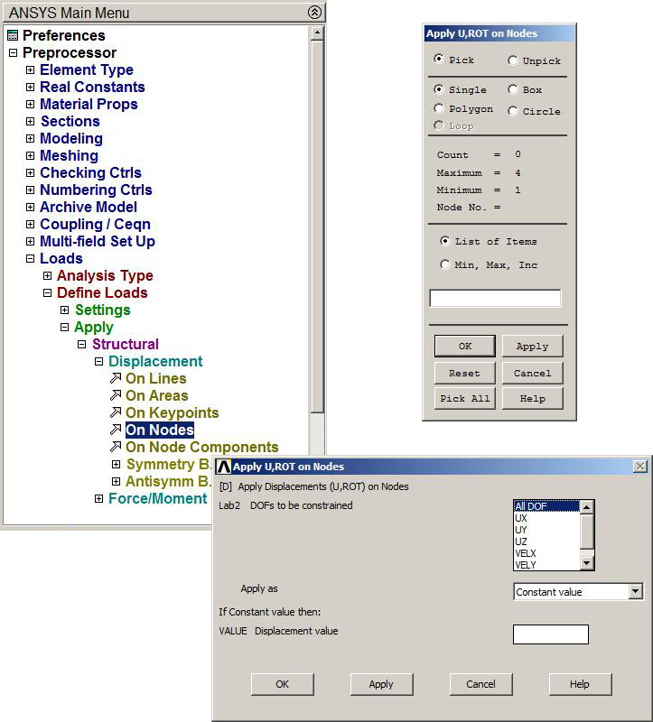Click the arrow icon beside On Areas

115,395
